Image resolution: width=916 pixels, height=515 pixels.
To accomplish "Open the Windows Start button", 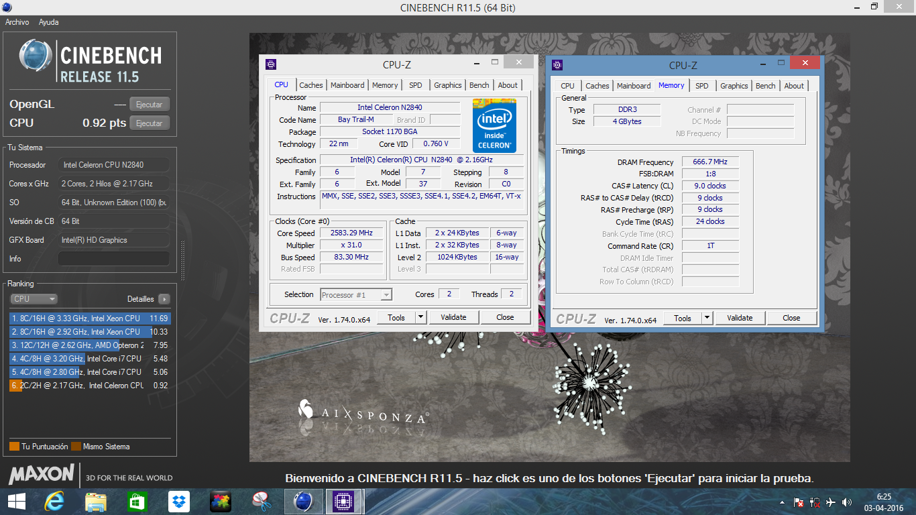I will 16,502.
